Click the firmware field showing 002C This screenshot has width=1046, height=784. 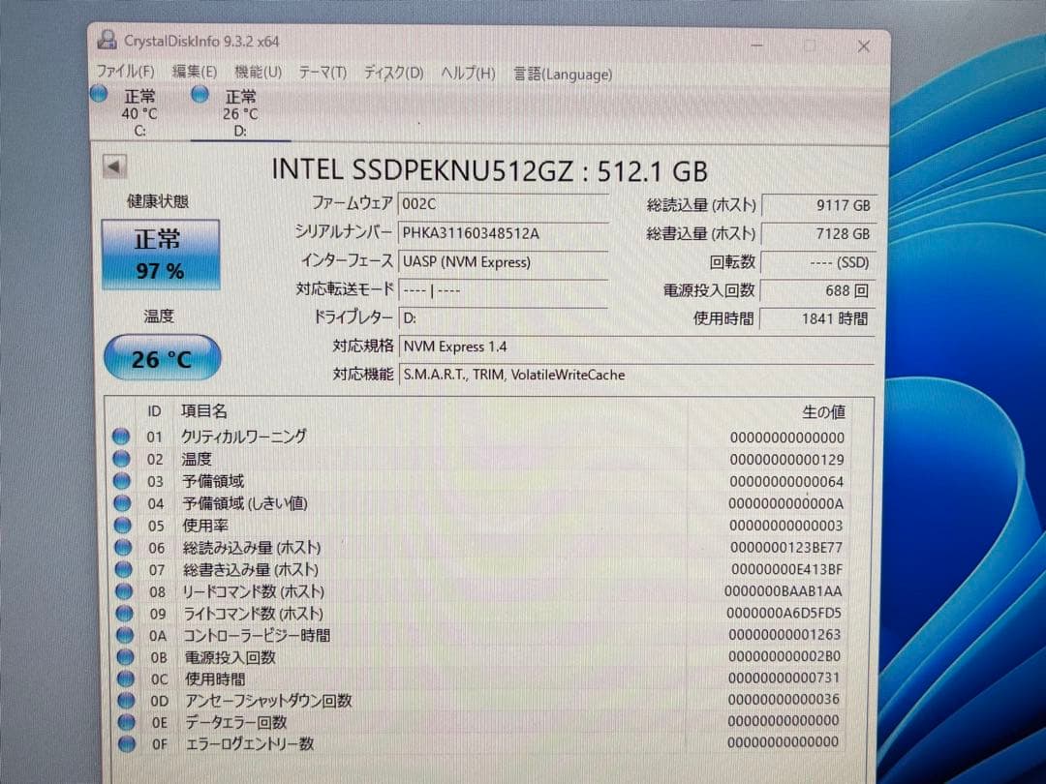click(503, 204)
